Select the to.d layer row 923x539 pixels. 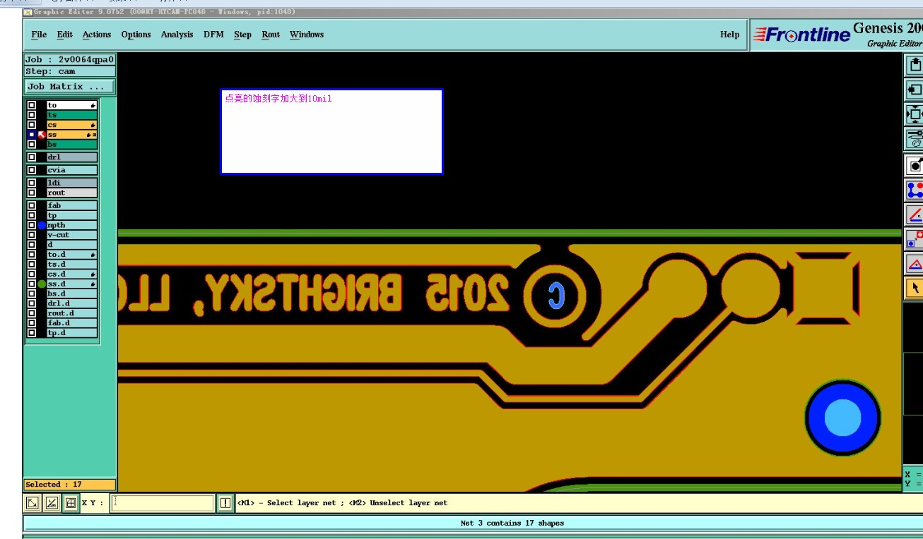point(71,255)
